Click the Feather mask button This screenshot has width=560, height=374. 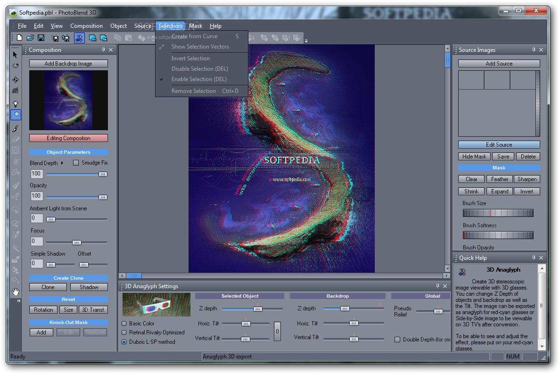499,179
